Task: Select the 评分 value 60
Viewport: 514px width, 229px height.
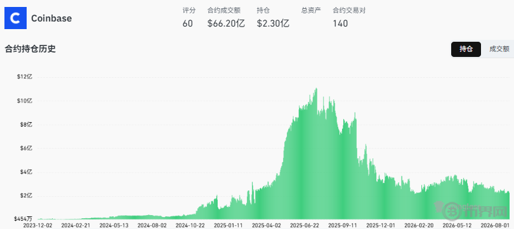Action: point(187,23)
